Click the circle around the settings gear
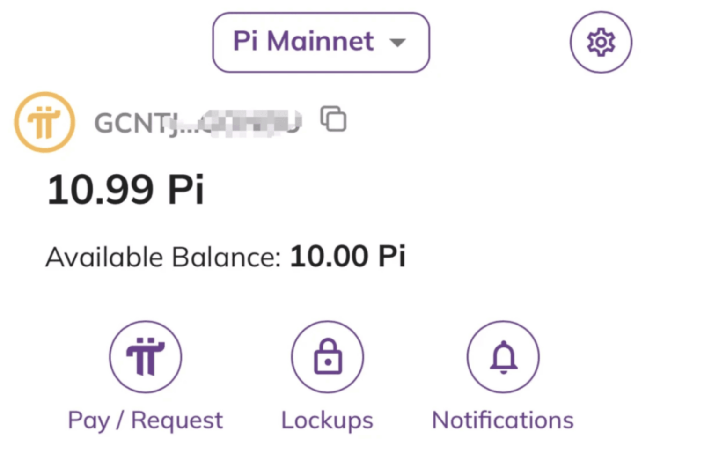This screenshot has width=719, height=450. pos(601,42)
